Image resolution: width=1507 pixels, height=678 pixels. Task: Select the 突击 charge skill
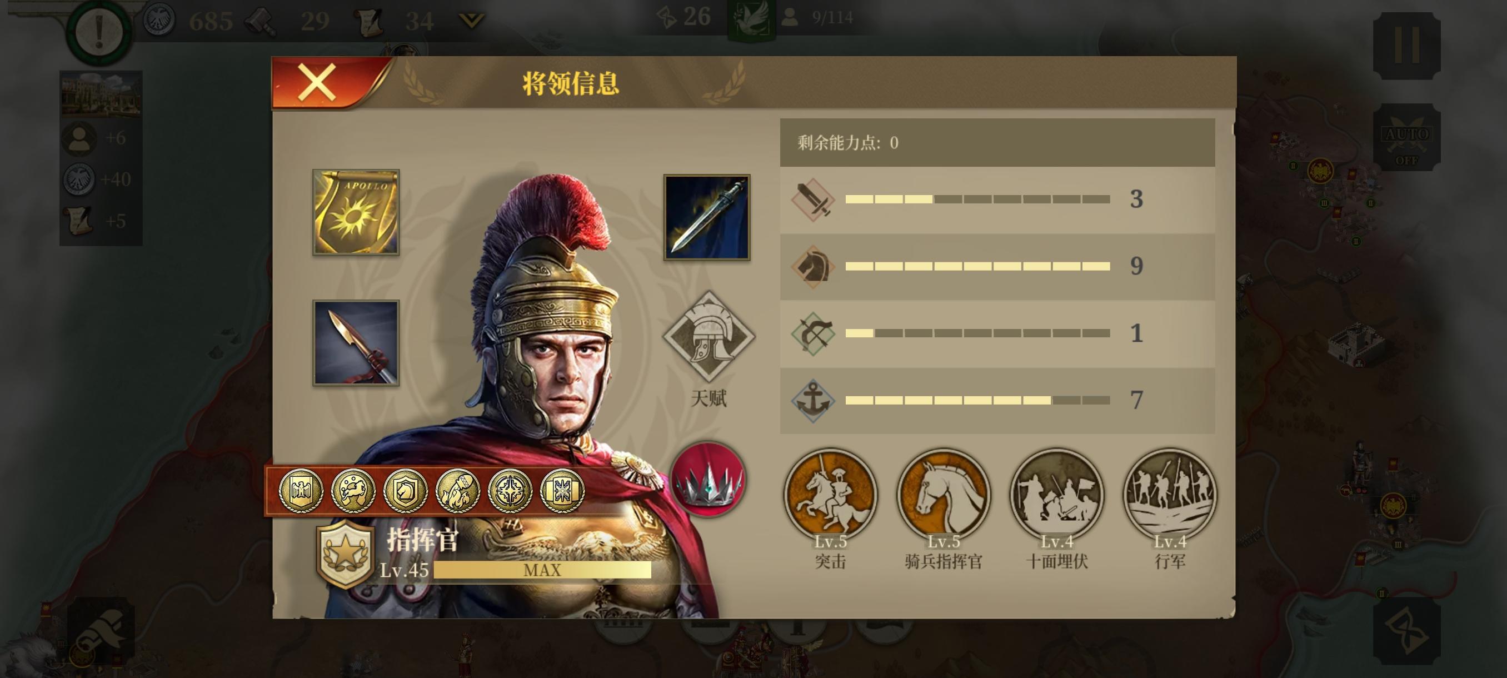tap(830, 495)
